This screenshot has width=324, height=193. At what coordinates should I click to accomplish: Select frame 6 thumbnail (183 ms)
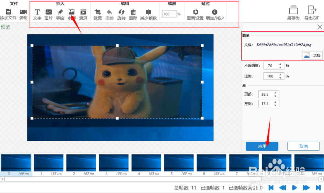pyautogui.click(x=212, y=163)
